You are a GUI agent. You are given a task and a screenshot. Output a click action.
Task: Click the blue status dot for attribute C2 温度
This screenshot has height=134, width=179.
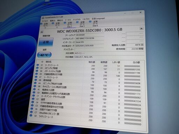(33, 99)
